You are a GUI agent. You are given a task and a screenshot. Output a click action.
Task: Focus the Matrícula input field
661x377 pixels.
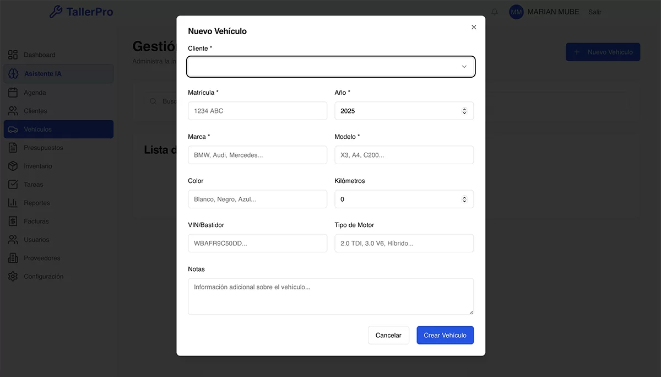257,111
